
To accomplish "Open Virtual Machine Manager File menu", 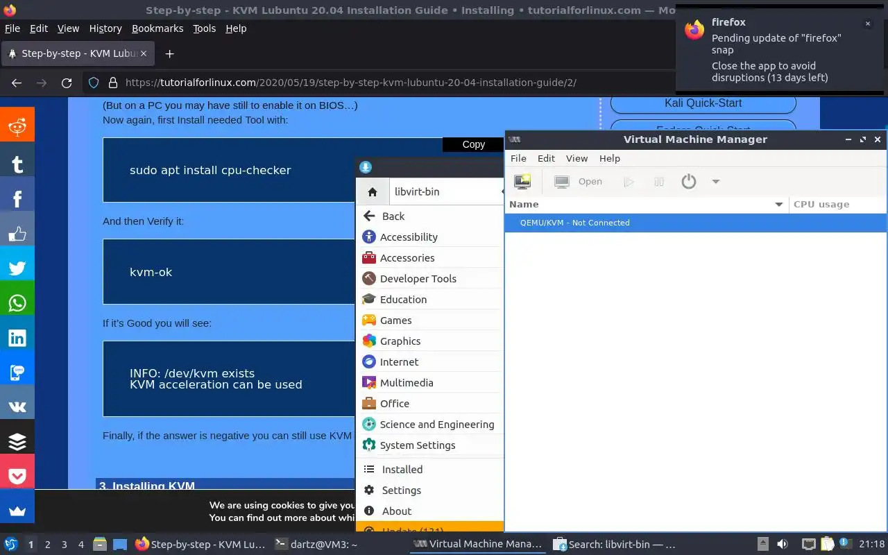I will click(x=518, y=158).
